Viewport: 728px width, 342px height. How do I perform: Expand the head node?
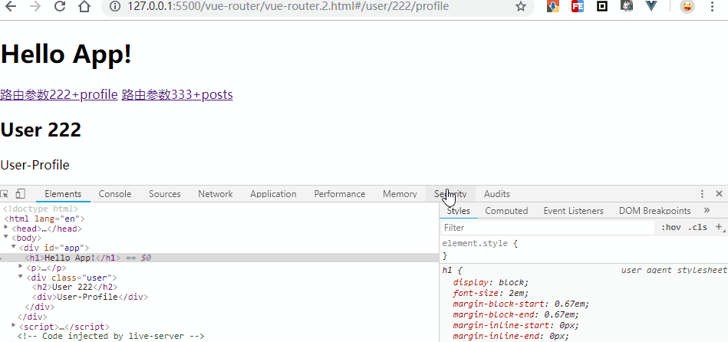[6, 228]
